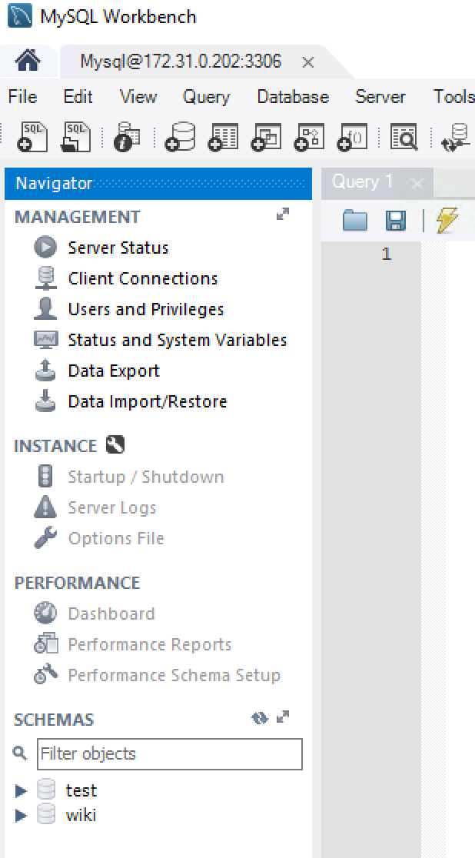This screenshot has height=858, width=475.
Task: Open the Tools menu
Action: pyautogui.click(x=453, y=97)
